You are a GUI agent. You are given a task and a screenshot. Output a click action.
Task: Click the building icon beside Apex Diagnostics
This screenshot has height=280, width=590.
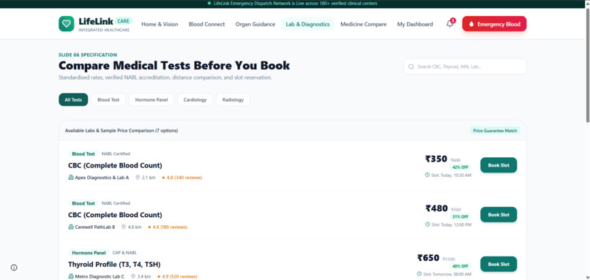click(x=71, y=178)
